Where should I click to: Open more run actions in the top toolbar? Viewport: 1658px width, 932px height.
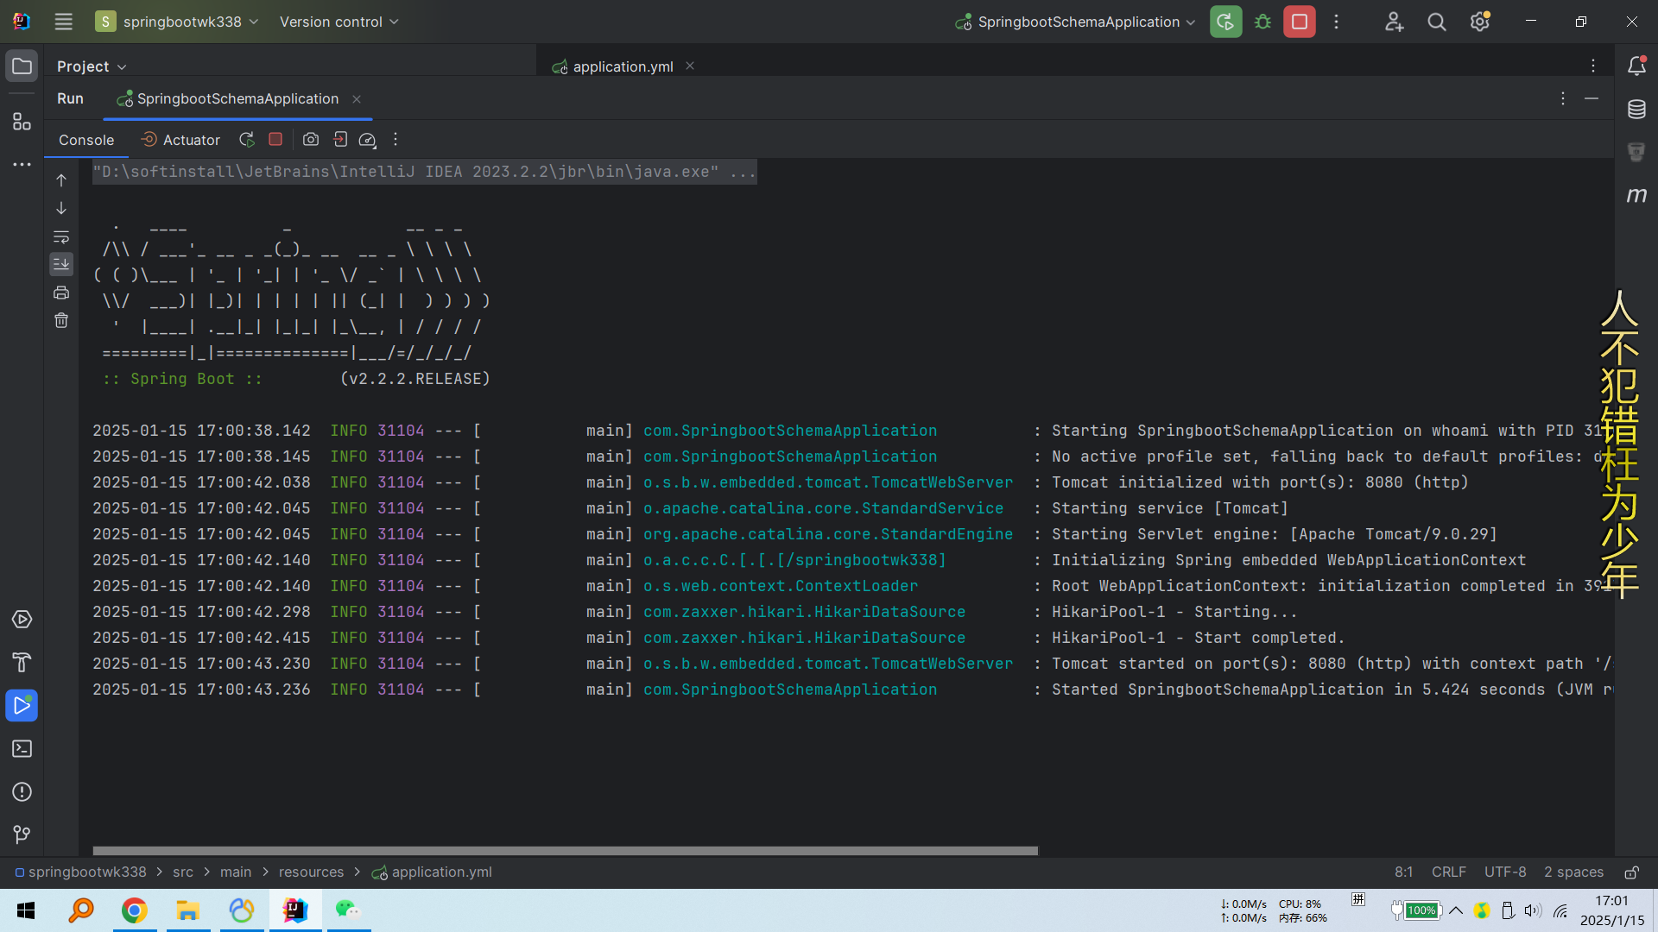pyautogui.click(x=1336, y=22)
